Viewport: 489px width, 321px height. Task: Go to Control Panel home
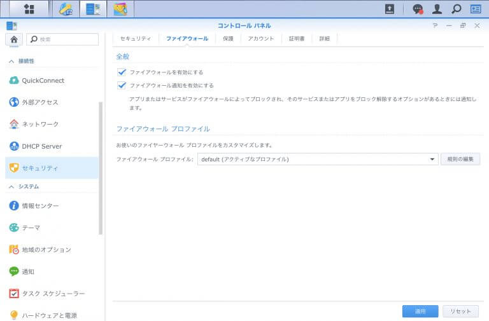pyautogui.click(x=14, y=39)
